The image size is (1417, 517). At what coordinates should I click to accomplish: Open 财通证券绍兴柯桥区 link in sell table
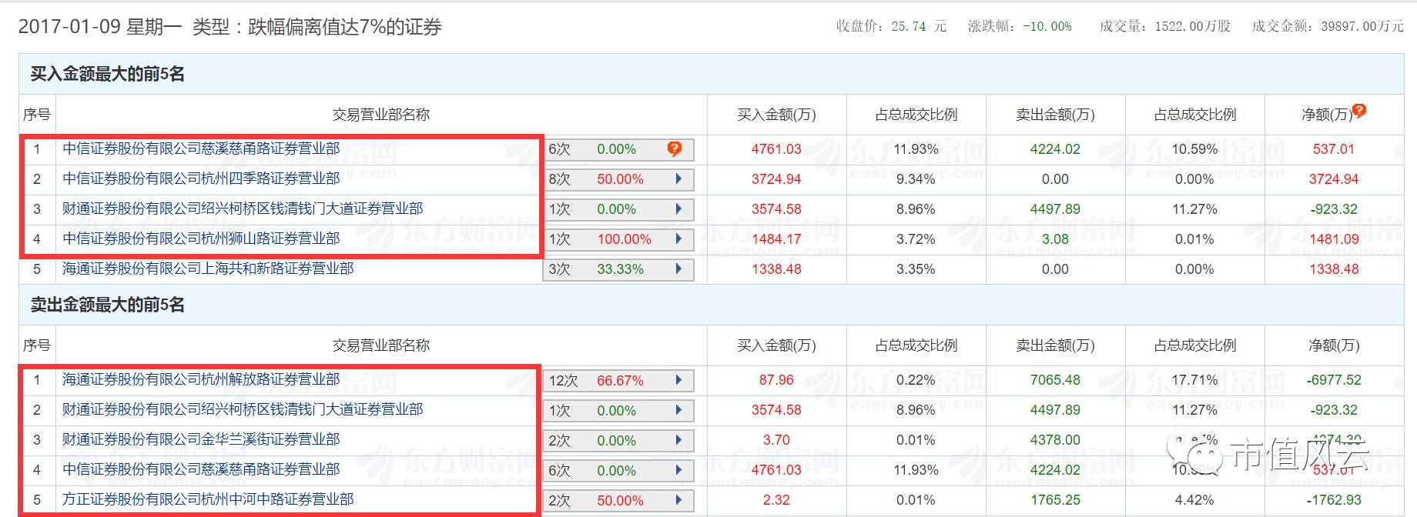(x=243, y=409)
